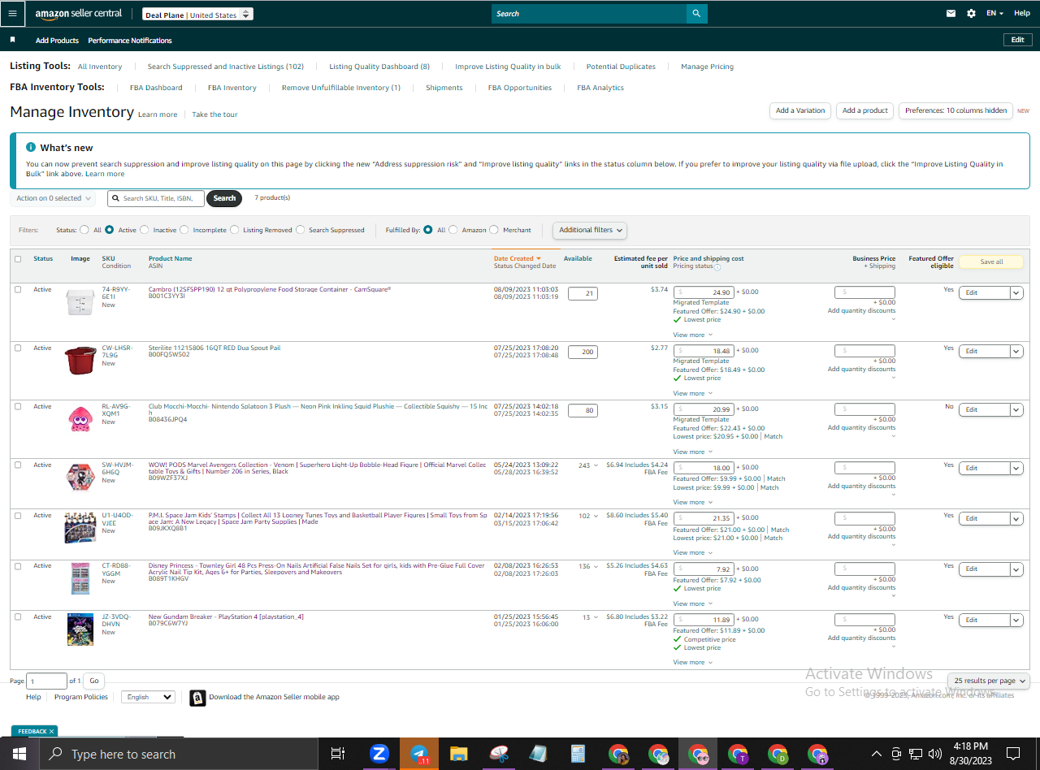Open the Cambro container product image
The height and width of the screenshot is (770, 1040).
(x=80, y=303)
